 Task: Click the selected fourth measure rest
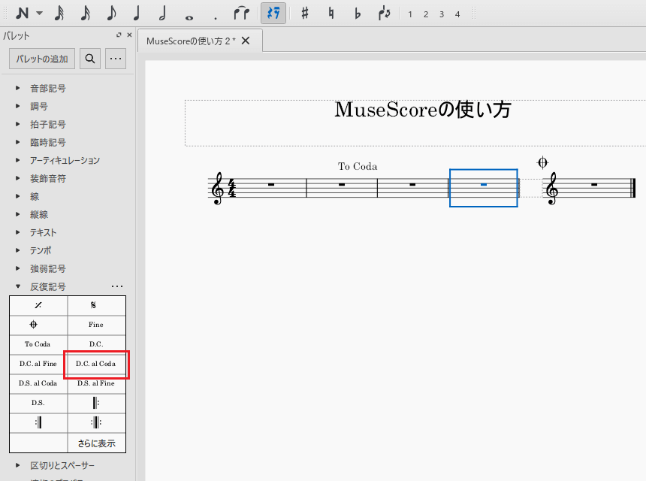(x=484, y=185)
